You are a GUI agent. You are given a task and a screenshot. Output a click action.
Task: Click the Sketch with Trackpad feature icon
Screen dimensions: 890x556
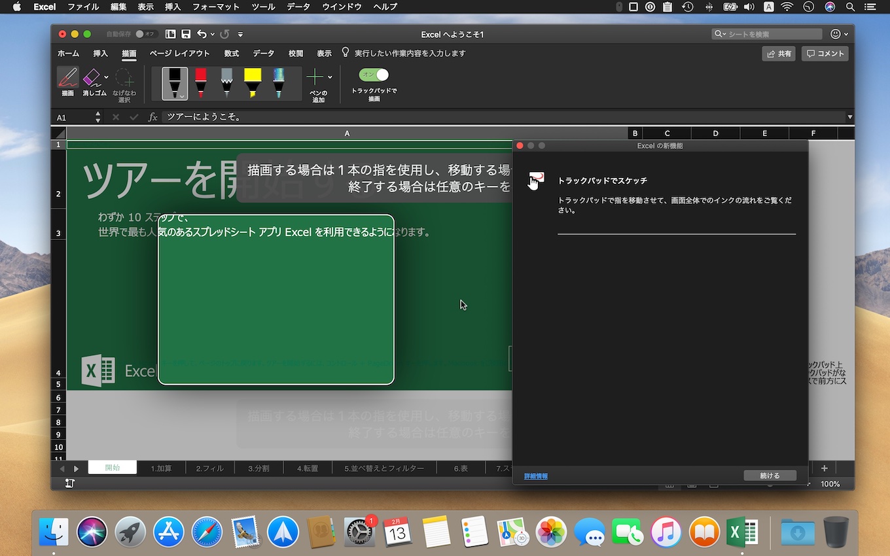[x=536, y=181]
